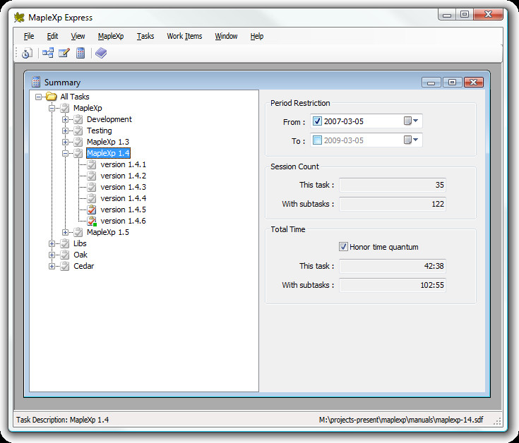Click the clipboard icon beside version 1.4.4
Screen dimensions: 519x443
tap(92, 198)
